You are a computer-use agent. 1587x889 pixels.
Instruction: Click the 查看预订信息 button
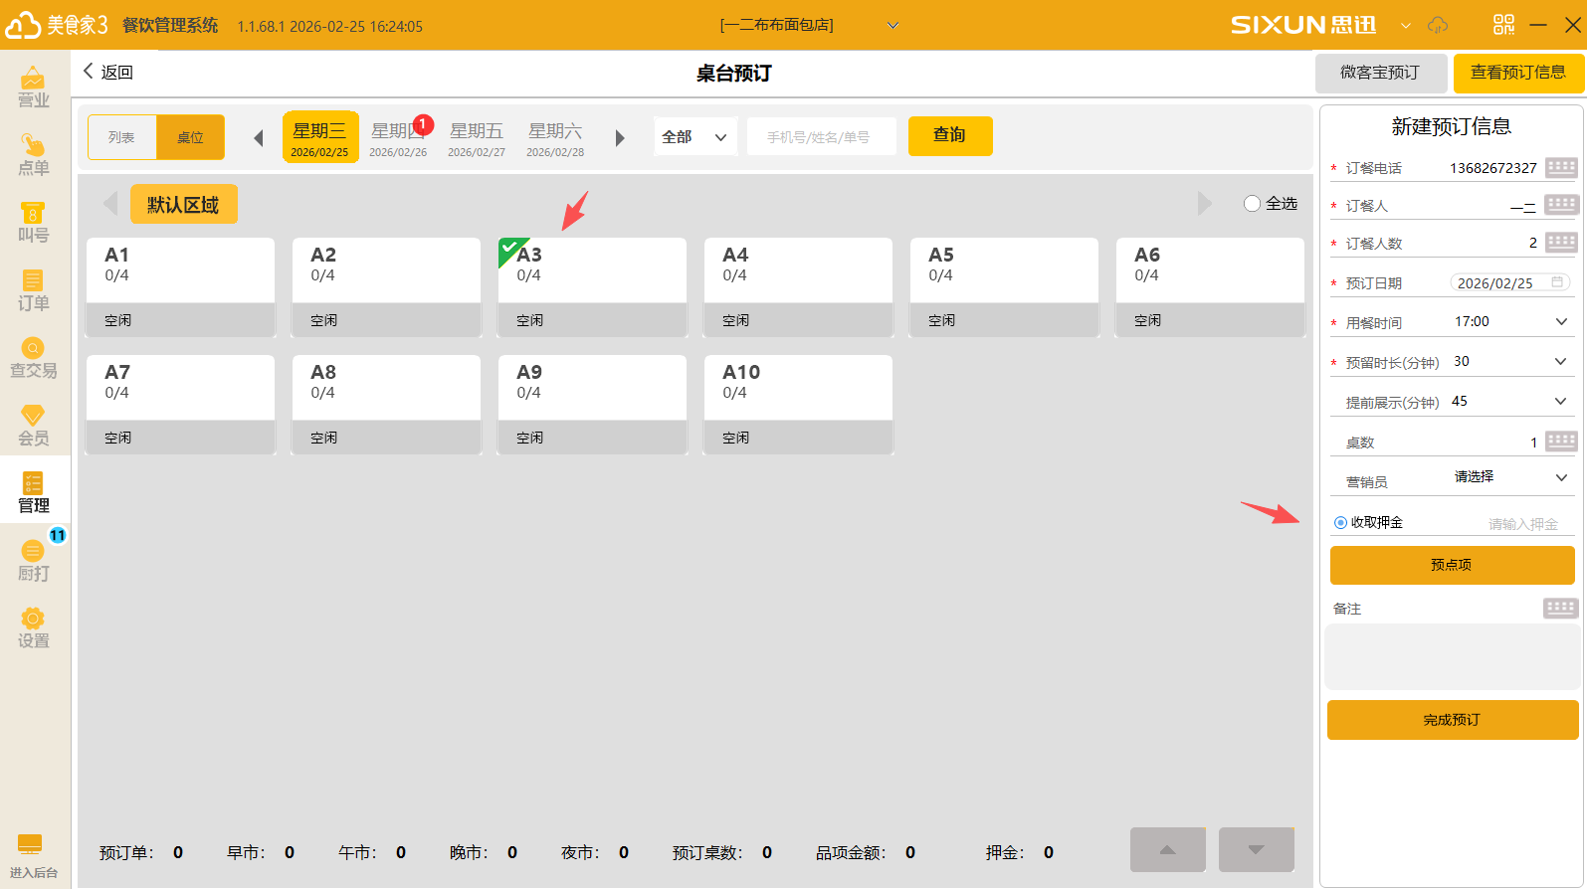click(x=1517, y=73)
